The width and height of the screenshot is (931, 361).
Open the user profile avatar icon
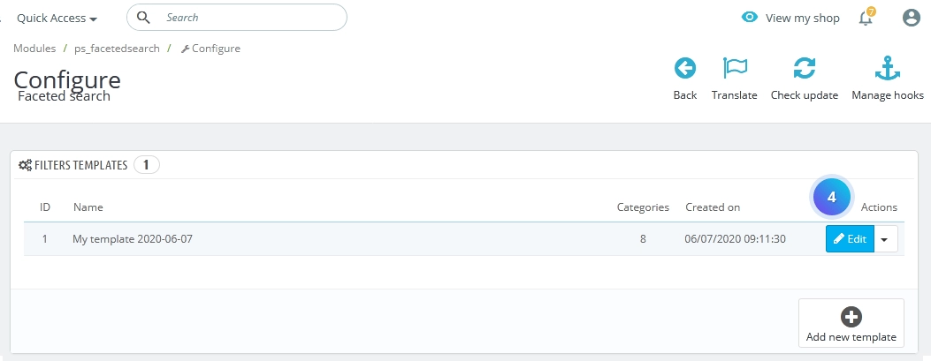click(911, 18)
